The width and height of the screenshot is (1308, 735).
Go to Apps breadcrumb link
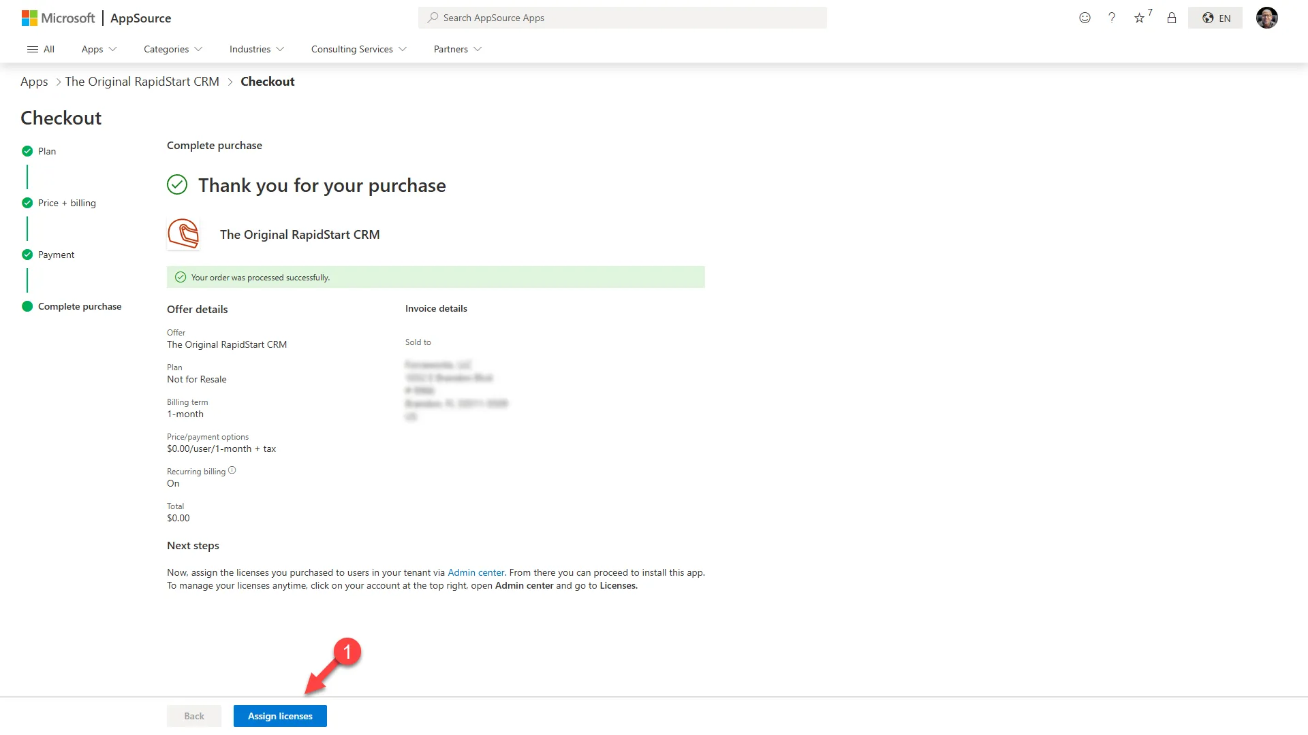(x=34, y=82)
